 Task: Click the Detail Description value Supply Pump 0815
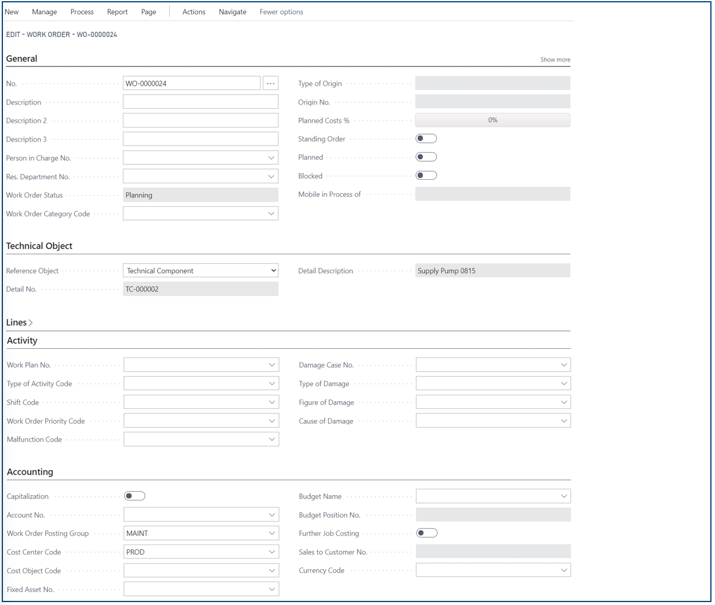[493, 271]
